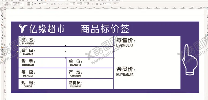Screen dimensions: 208x100
Task: Select the Rectangle tool in the toolbox
Action: tap(2, 28)
